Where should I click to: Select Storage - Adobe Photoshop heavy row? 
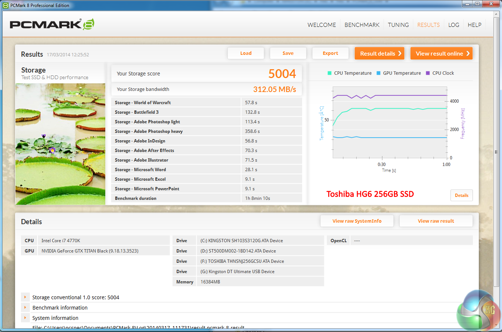click(206, 131)
